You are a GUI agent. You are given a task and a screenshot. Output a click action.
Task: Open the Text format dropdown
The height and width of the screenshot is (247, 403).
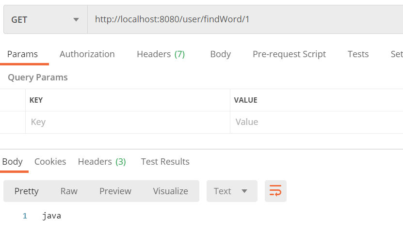(x=232, y=191)
